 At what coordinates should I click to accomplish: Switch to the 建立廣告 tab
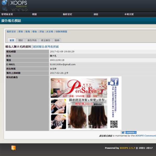[45, 40]
